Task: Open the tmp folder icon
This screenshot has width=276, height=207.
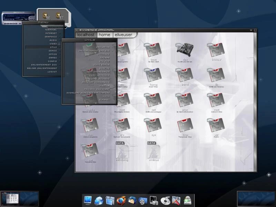Action: [185, 126]
